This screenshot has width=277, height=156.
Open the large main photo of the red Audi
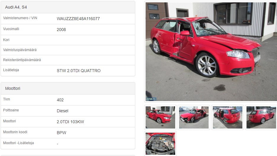pyautogui.click(x=211, y=52)
